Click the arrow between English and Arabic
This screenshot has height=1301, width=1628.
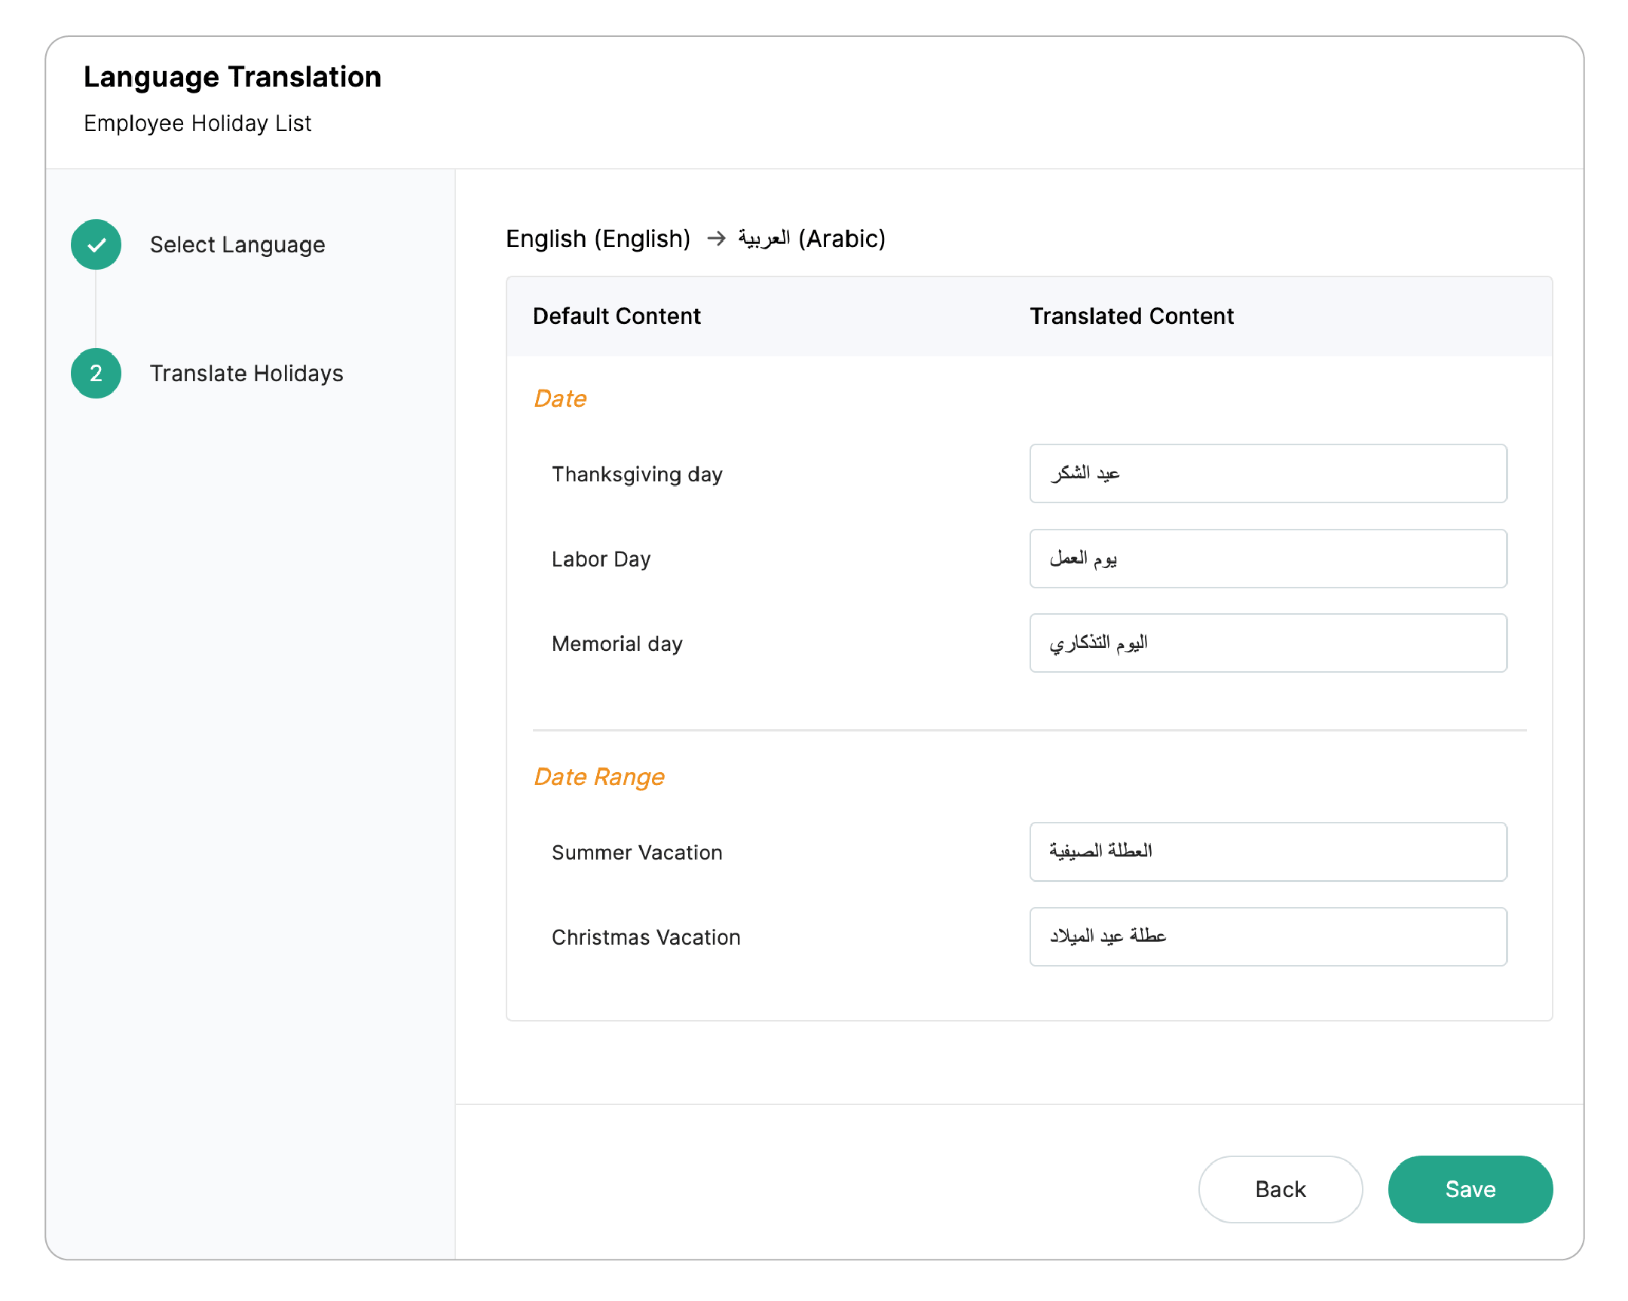[716, 239]
